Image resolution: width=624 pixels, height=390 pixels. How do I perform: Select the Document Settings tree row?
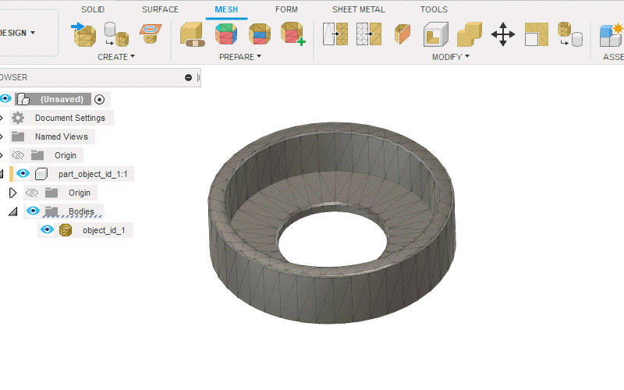(x=62, y=118)
